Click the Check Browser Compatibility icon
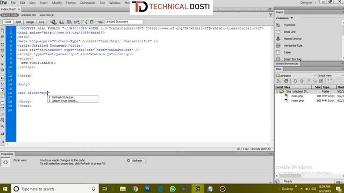 [84, 22]
